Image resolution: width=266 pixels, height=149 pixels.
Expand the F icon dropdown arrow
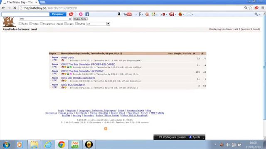point(143,14)
